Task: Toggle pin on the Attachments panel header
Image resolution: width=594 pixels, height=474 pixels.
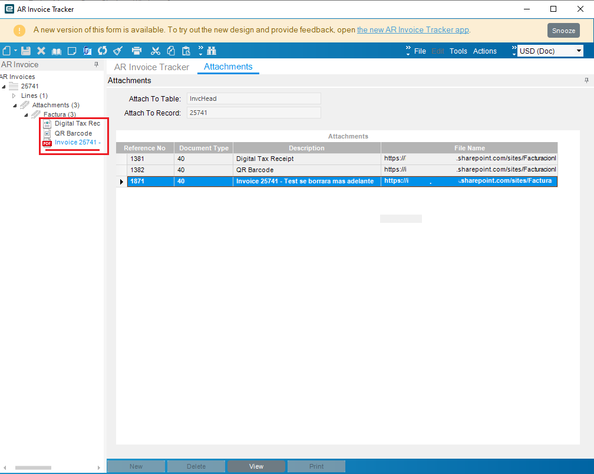Action: 586,80
